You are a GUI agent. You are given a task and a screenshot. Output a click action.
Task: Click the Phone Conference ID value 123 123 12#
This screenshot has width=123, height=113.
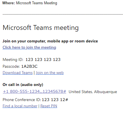(x=55, y=100)
